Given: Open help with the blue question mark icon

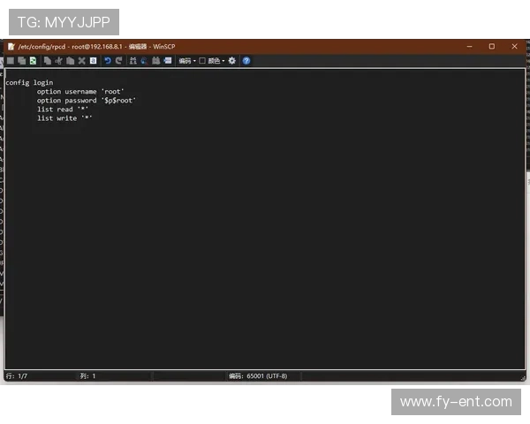Looking at the screenshot, I should [x=246, y=61].
